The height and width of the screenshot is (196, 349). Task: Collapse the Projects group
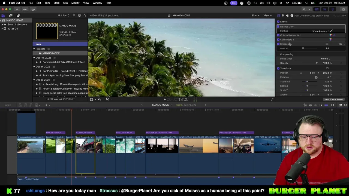tap(34, 49)
